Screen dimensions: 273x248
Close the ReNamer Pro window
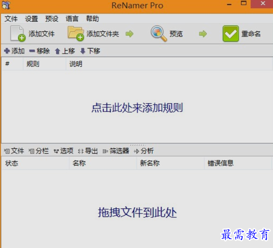click(262, 4)
